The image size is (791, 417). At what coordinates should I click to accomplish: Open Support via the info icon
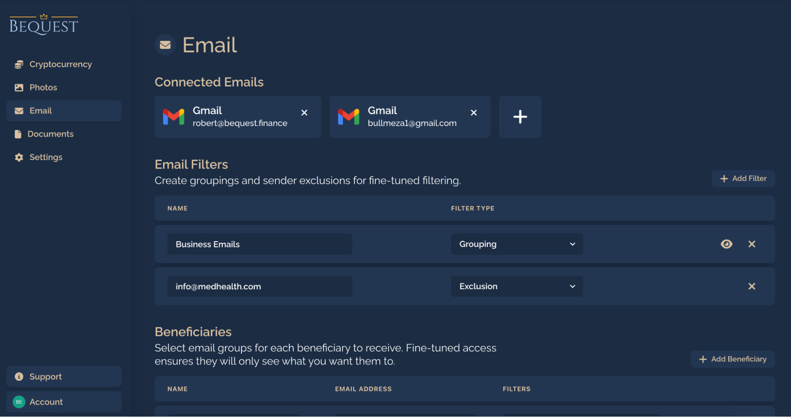(19, 376)
